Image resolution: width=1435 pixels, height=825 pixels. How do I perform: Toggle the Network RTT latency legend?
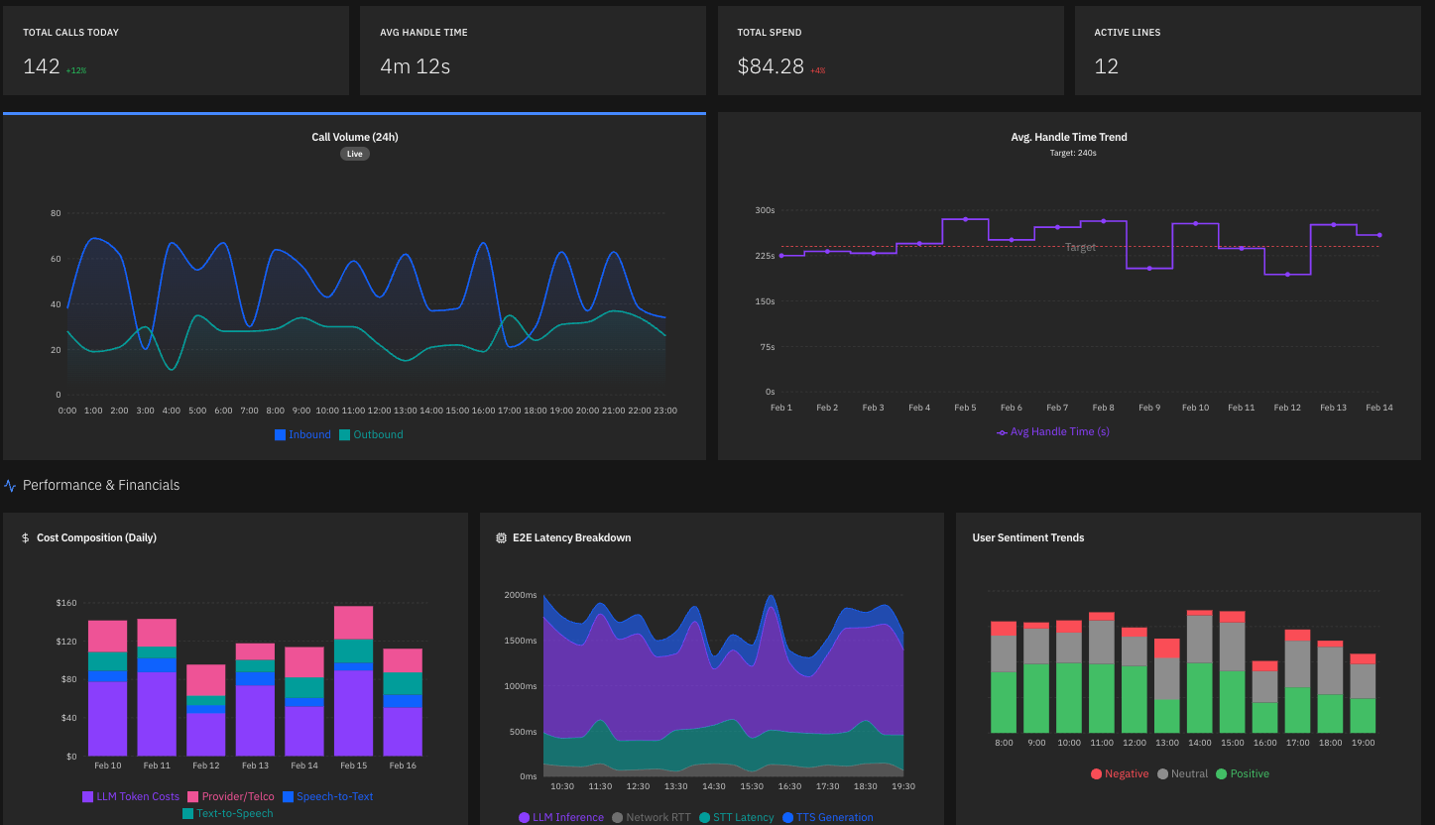(652, 817)
